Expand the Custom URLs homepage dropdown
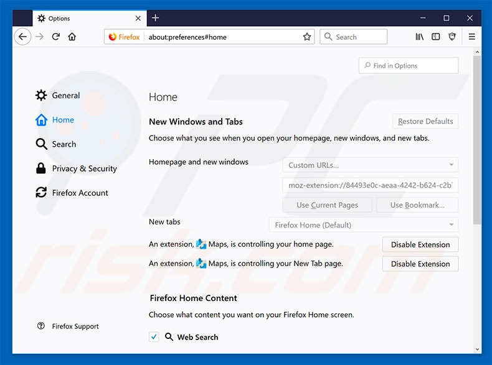The height and width of the screenshot is (365, 492). [371, 165]
